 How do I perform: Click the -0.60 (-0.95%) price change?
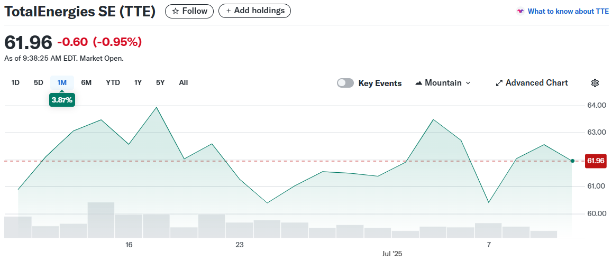[99, 41]
